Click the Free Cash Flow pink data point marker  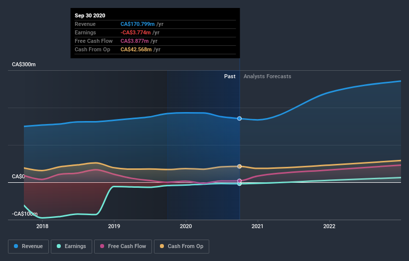[239, 181]
